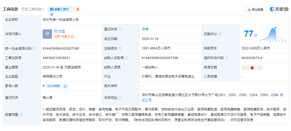Click help icon next to 经营范围
This screenshot has width=291, height=131.
[21, 115]
